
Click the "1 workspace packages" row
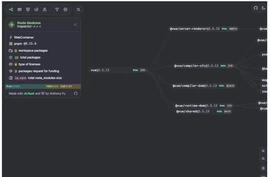[28, 51]
